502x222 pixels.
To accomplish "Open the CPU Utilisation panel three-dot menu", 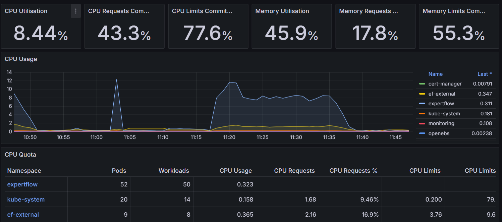I will coord(75,11).
